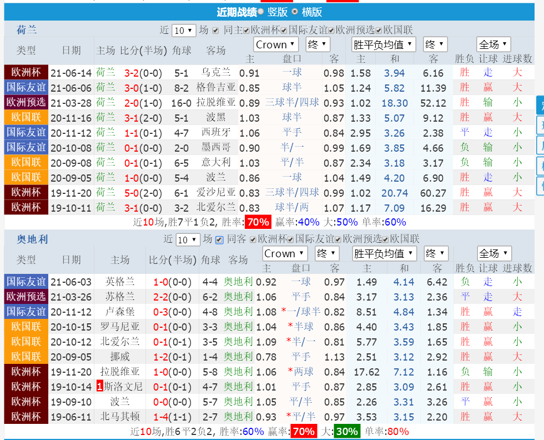Toggle 同主 checkbox in the 荷兰 section

215,31
